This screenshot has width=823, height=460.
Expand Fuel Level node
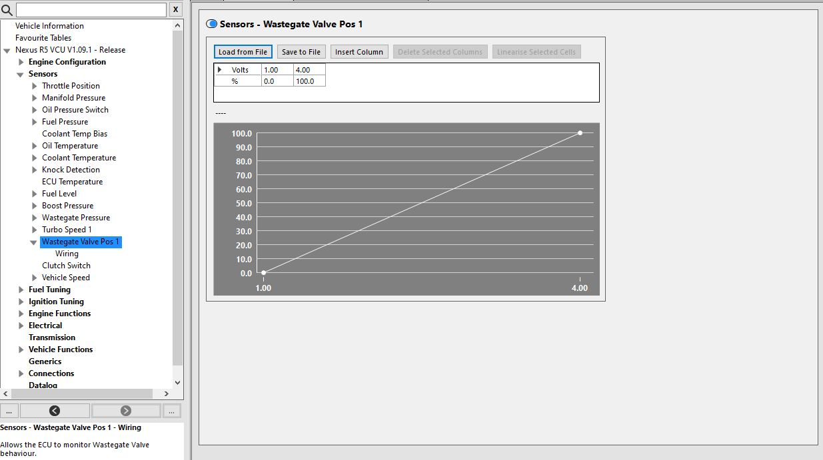(x=35, y=194)
